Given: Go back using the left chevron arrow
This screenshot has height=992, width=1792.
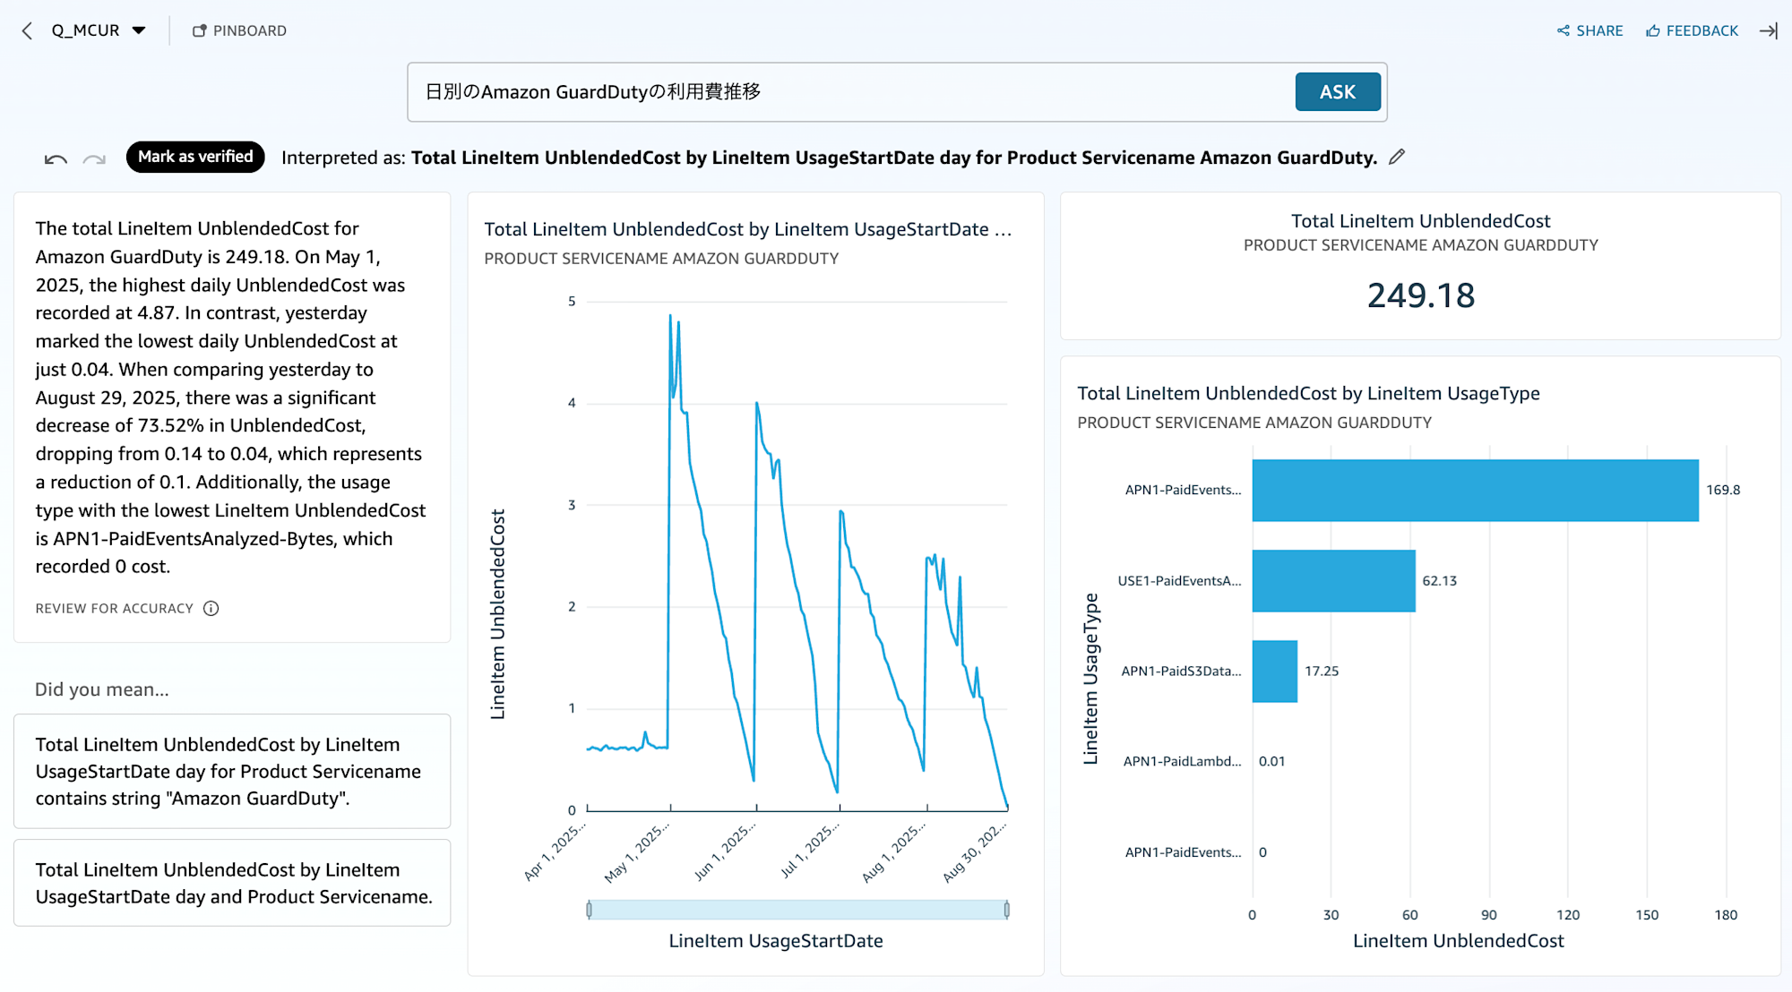Looking at the screenshot, I should click(27, 30).
